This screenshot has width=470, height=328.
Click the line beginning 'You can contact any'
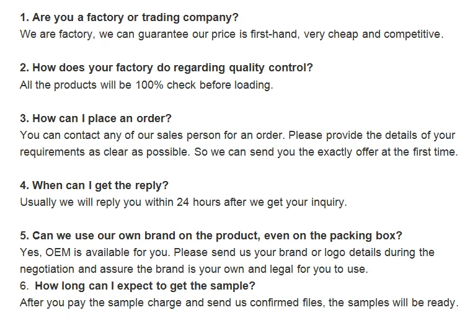[237, 135]
